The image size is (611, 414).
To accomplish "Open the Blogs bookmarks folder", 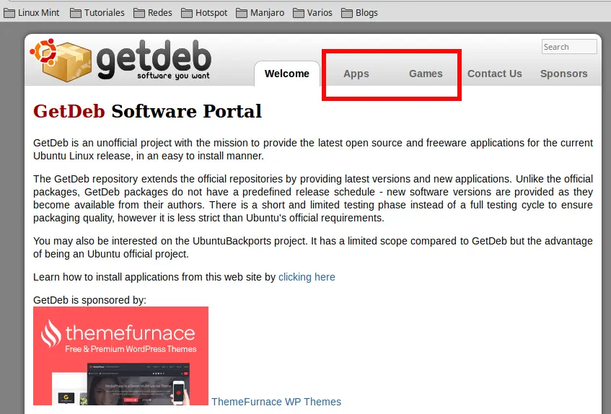I will [360, 13].
